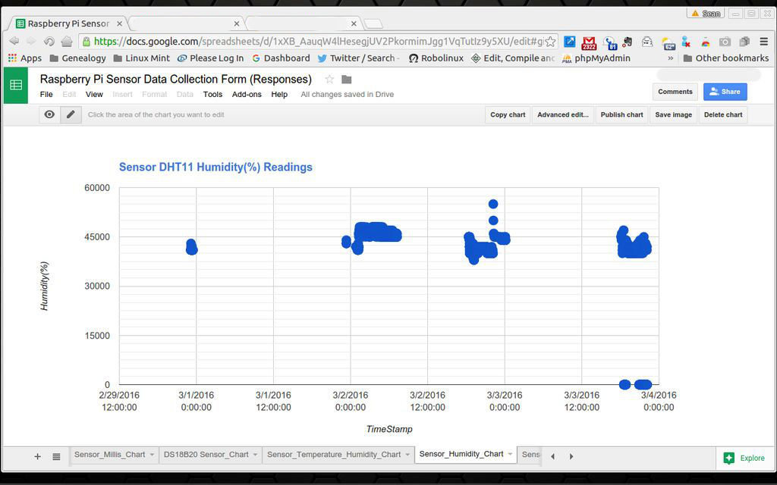Open Comments button
The width and height of the screenshot is (777, 485).
pyautogui.click(x=675, y=92)
